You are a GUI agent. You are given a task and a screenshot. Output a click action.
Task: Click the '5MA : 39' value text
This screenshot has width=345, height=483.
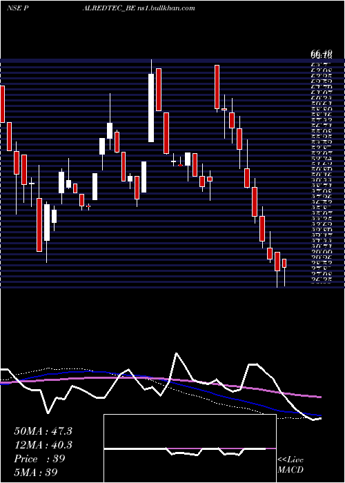pos(36,473)
